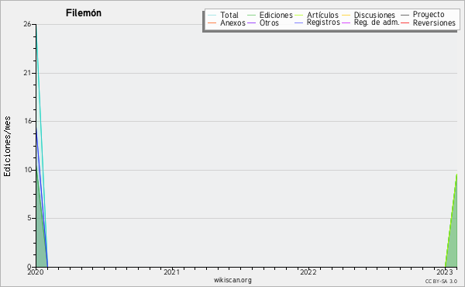Select the Otros legend label
Screen dimensions: 465x287
[269, 22]
